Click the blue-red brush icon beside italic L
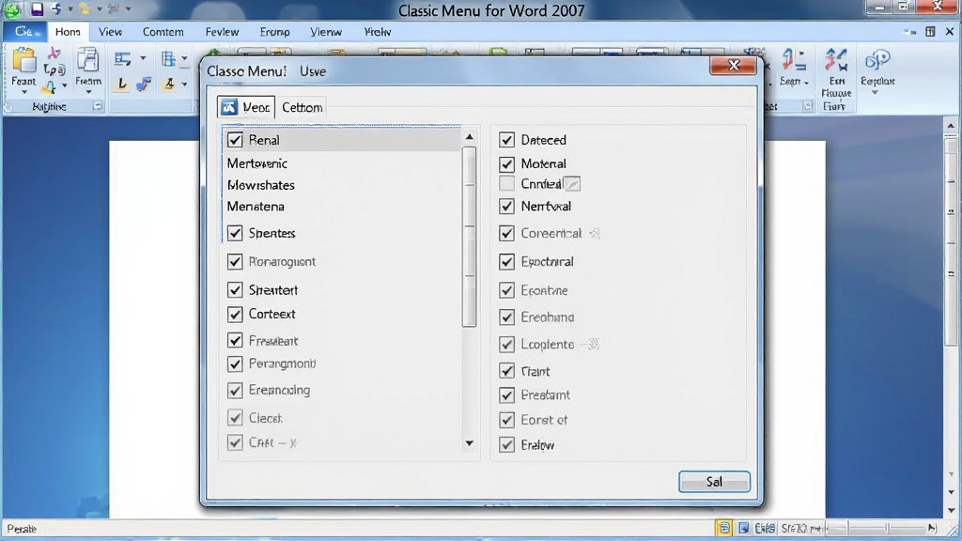 pyautogui.click(x=144, y=84)
